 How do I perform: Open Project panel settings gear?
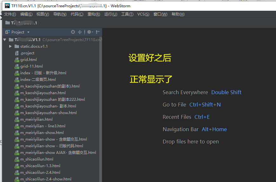(90, 32)
